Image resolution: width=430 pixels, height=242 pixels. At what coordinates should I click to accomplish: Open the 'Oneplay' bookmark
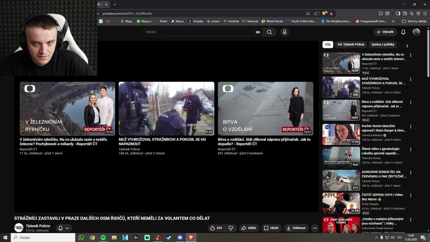tap(196, 21)
